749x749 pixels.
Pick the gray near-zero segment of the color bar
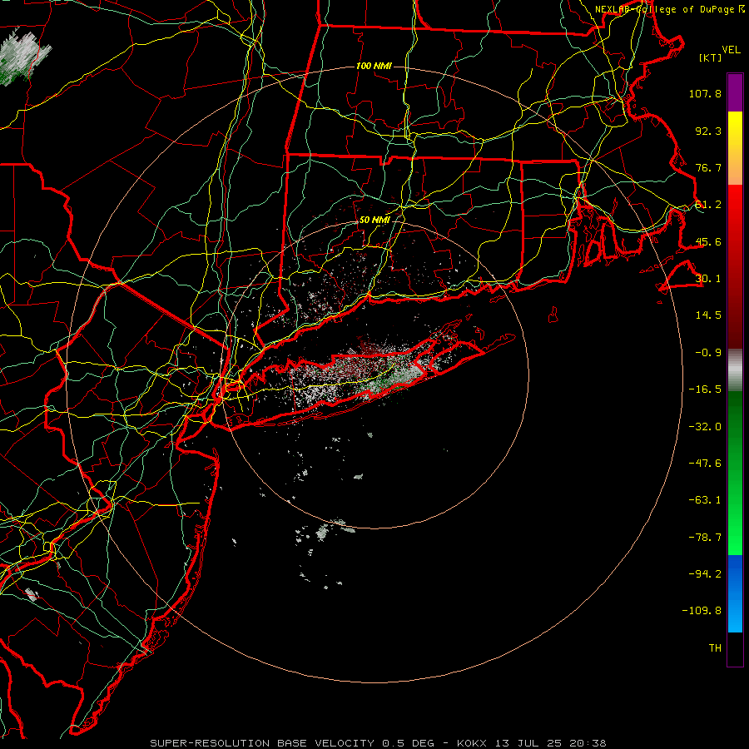pos(735,370)
